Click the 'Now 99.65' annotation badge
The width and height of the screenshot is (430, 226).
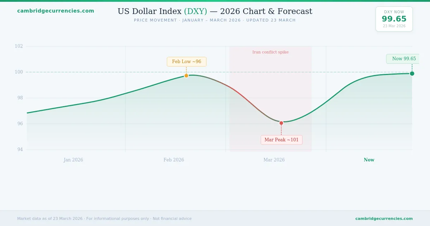tap(403, 59)
